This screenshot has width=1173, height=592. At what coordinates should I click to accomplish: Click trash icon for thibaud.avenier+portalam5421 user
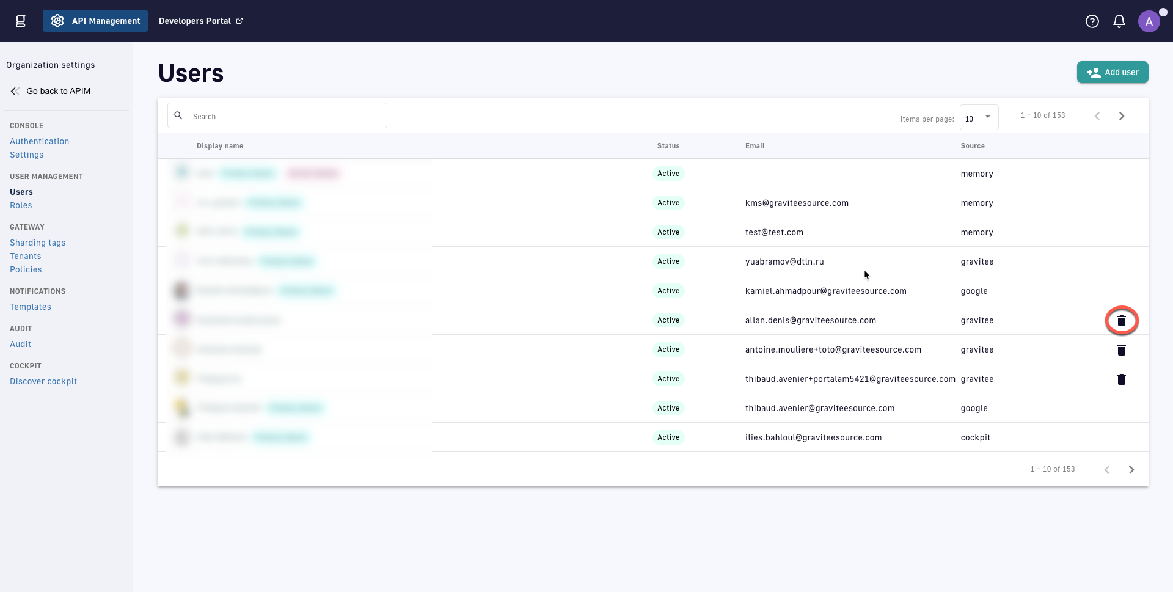[1121, 379]
